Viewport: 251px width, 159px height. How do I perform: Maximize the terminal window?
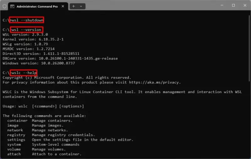click(x=233, y=5)
